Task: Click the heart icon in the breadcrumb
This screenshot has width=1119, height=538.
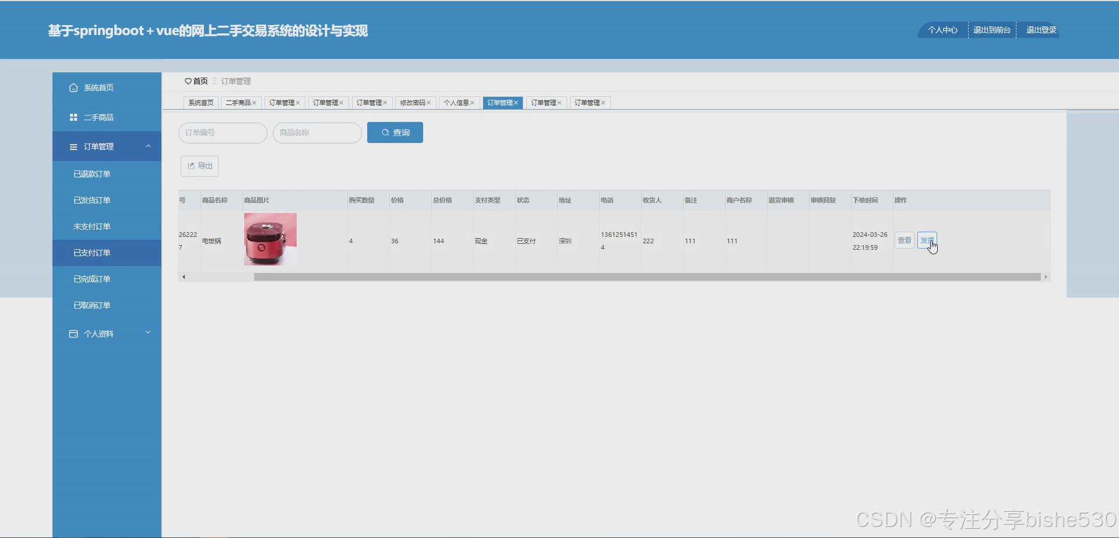Action: click(x=188, y=82)
